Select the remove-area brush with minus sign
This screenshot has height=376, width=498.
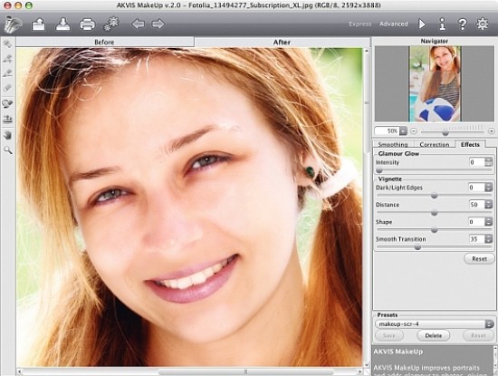point(7,73)
